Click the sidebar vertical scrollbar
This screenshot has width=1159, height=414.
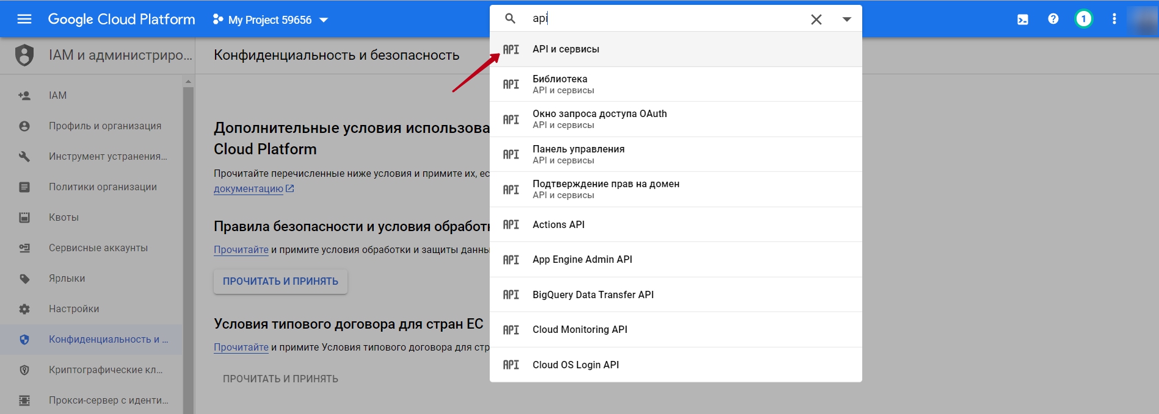pos(188,250)
